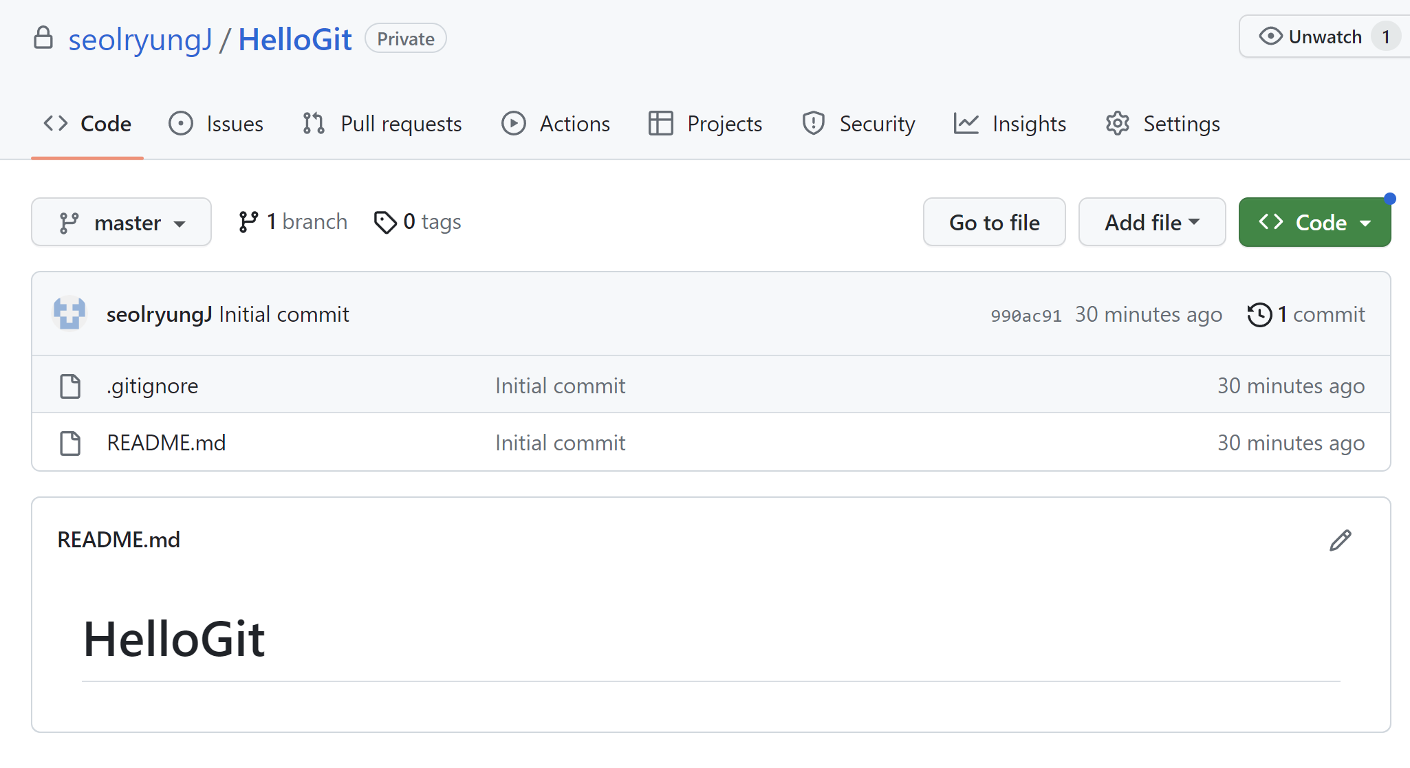The image size is (1410, 768).
Task: Click the HelloGit heading in the README
Action: click(x=174, y=639)
